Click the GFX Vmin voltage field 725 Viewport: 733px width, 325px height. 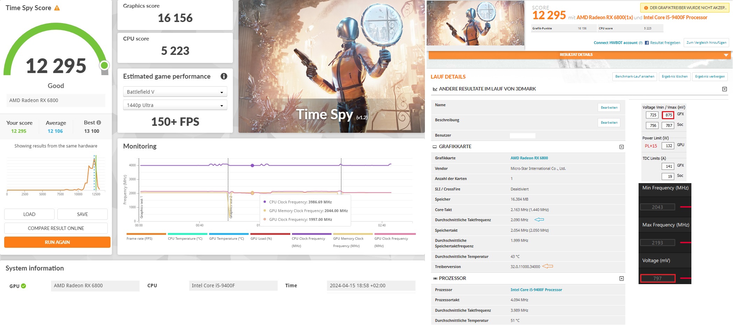[652, 115]
